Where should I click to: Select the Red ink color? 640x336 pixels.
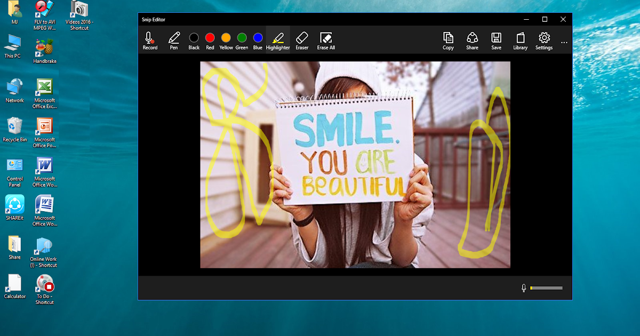[210, 37]
